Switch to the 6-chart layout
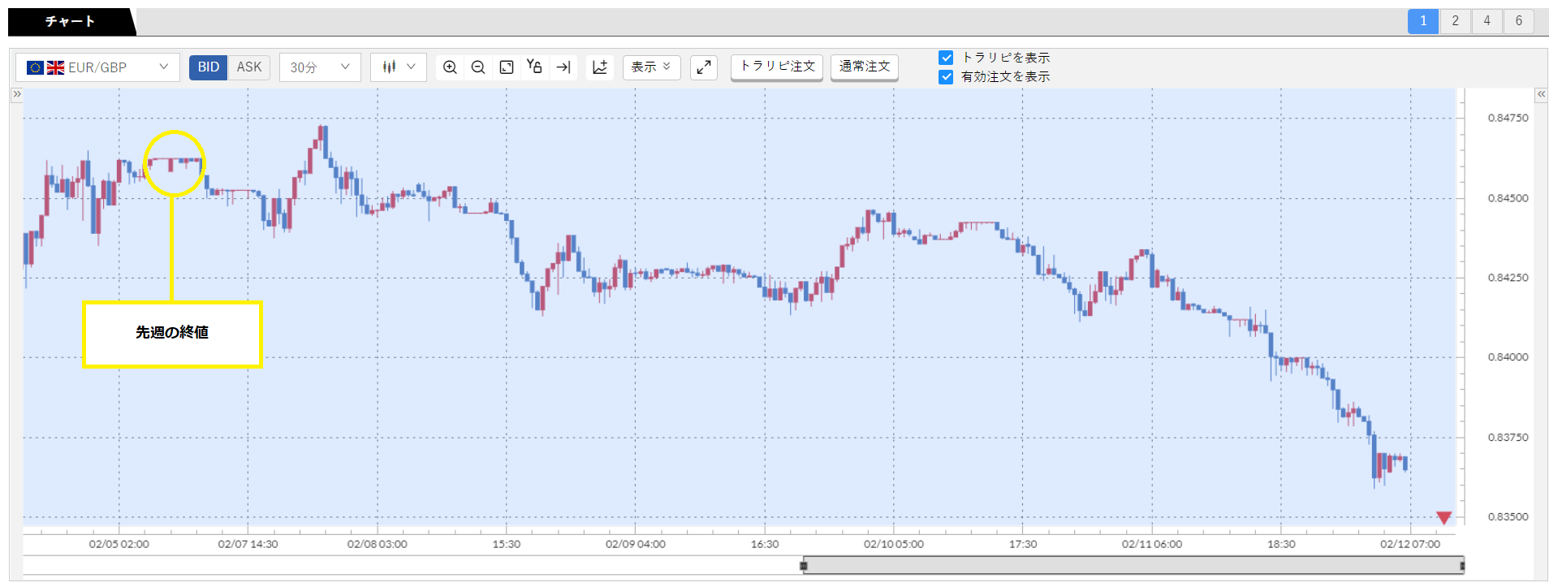Viewport: 1558px width, 587px height. 1518,21
